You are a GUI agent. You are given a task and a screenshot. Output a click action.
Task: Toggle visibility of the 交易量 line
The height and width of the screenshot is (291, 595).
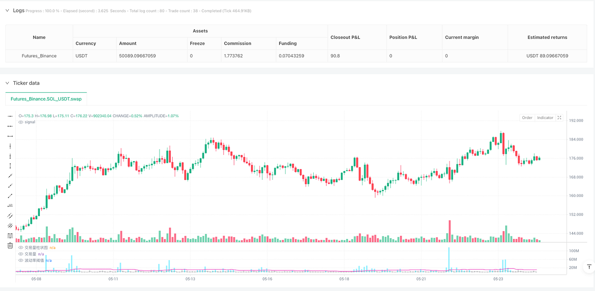(x=20, y=254)
